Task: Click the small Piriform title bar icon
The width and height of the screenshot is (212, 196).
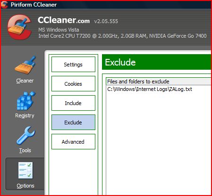Action: pos(4,4)
